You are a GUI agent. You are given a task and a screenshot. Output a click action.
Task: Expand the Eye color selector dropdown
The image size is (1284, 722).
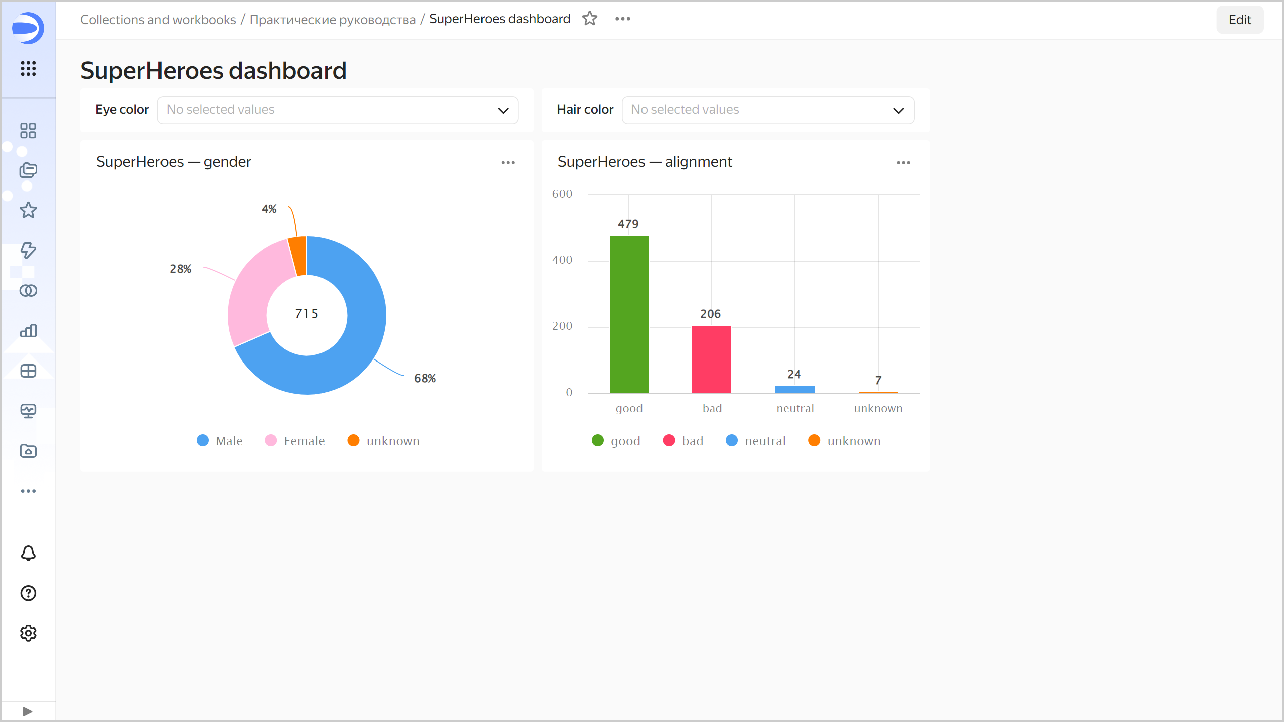point(338,110)
